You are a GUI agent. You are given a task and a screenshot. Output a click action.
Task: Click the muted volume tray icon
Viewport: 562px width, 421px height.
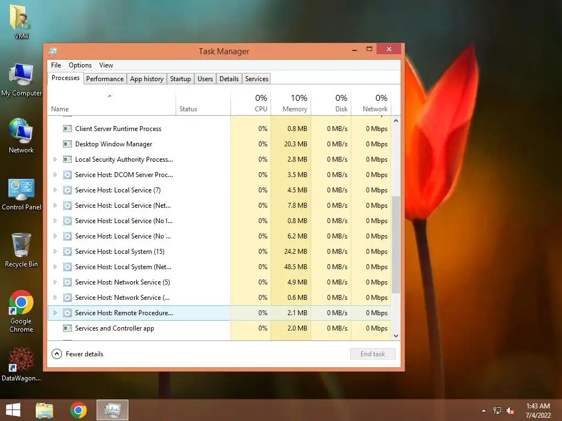pos(510,411)
